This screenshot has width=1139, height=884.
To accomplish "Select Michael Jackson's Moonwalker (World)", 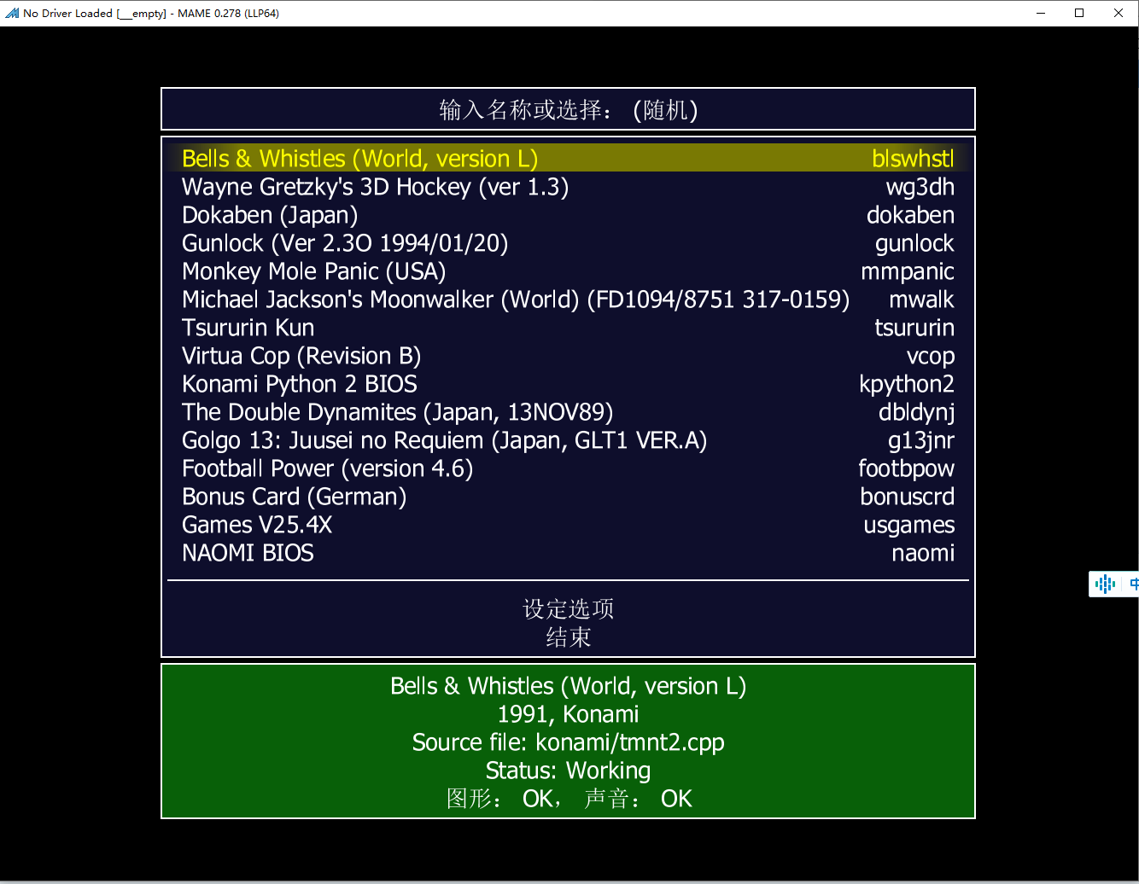I will (568, 300).
